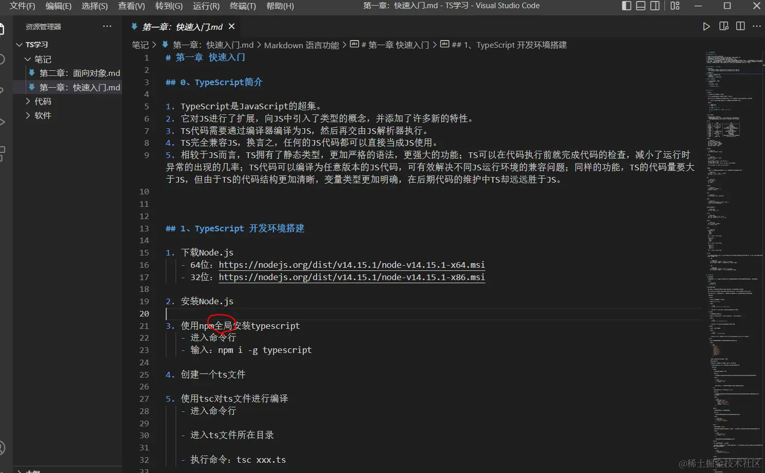
Task: Open Extensions activity bar icon
Action: pyautogui.click(x=2, y=153)
